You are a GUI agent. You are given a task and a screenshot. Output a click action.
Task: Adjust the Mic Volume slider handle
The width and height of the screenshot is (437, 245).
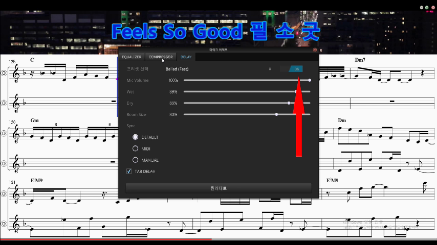[310, 80]
